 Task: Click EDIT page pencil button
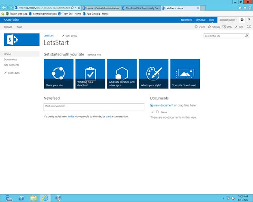coord(239,27)
